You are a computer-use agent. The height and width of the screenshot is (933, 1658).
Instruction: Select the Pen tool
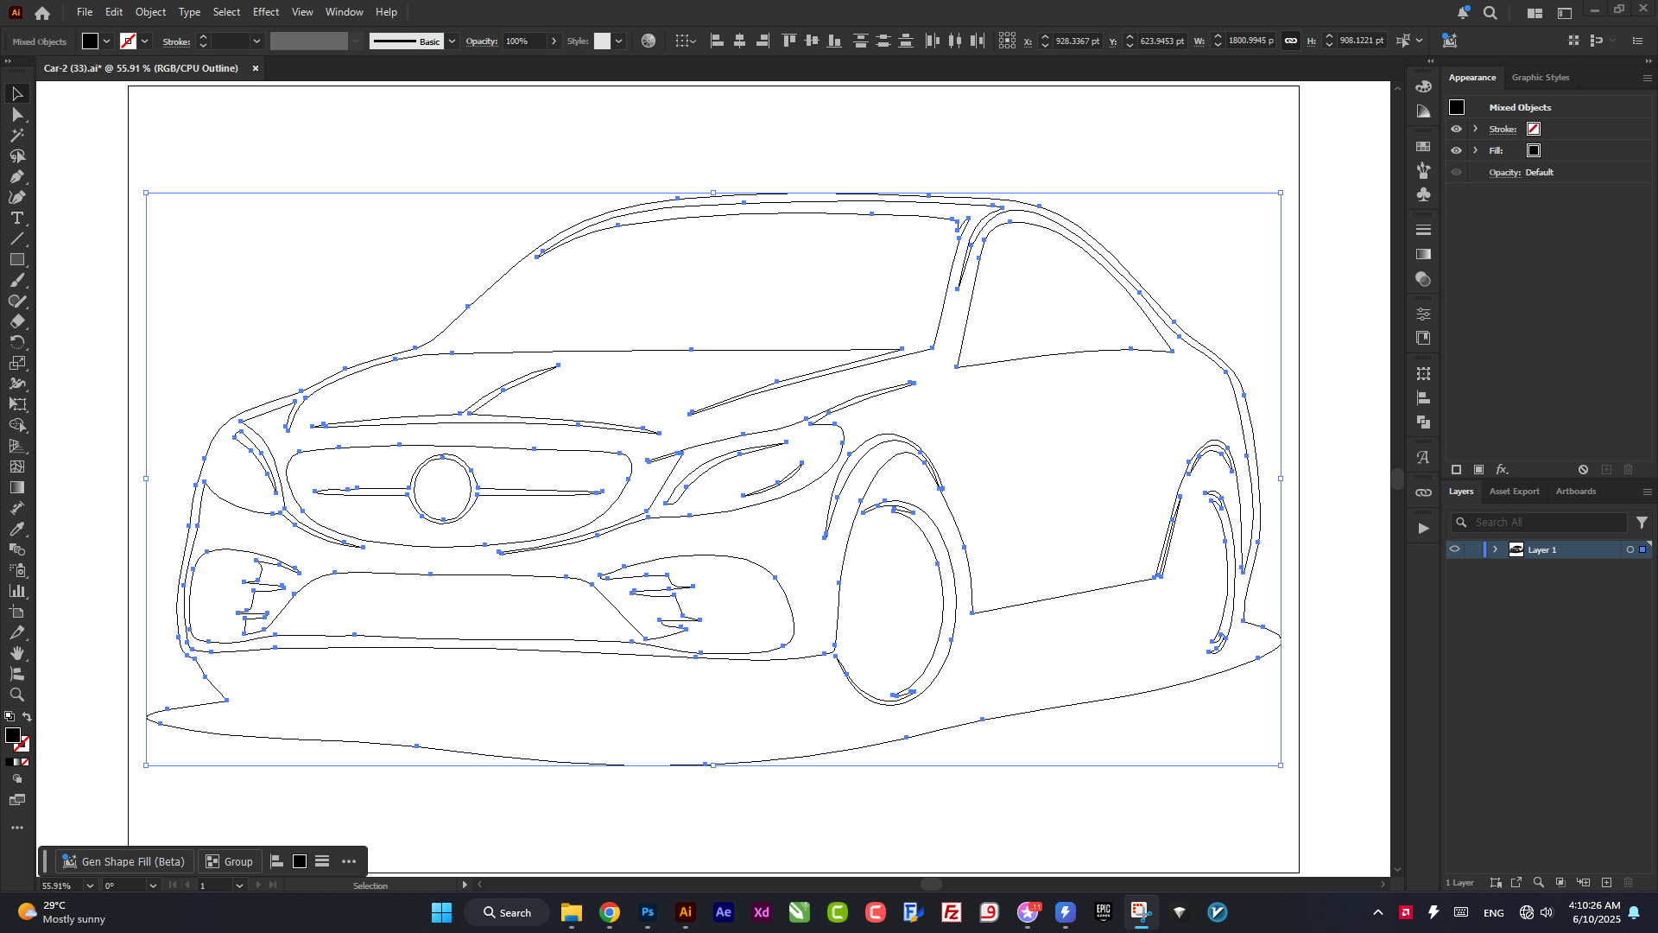pyautogui.click(x=16, y=176)
